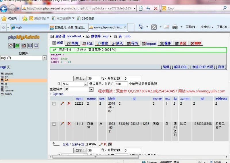The width and height of the screenshot is (230, 163).
Task: Open the Import tab
Action: coord(149,44)
